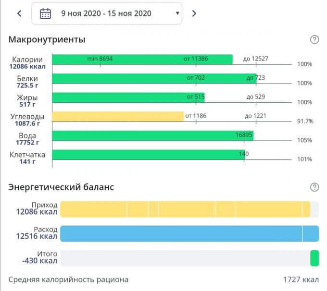Open the calendar icon in the date picker

tap(45, 13)
